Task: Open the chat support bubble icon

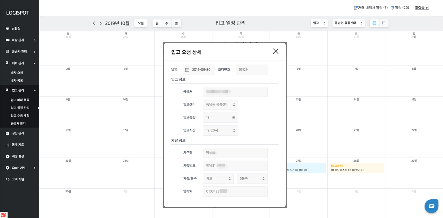Action: point(431,206)
